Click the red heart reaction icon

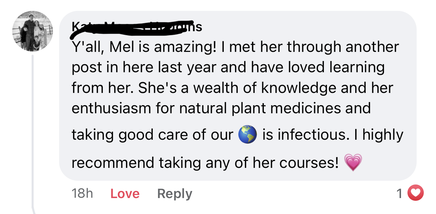click(415, 193)
